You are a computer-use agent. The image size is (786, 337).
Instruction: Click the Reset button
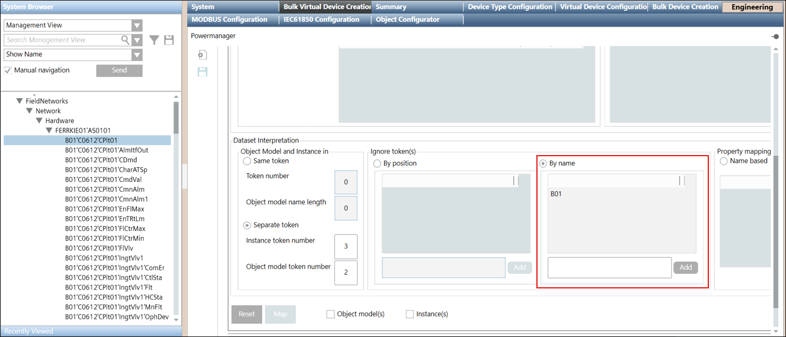click(x=247, y=314)
